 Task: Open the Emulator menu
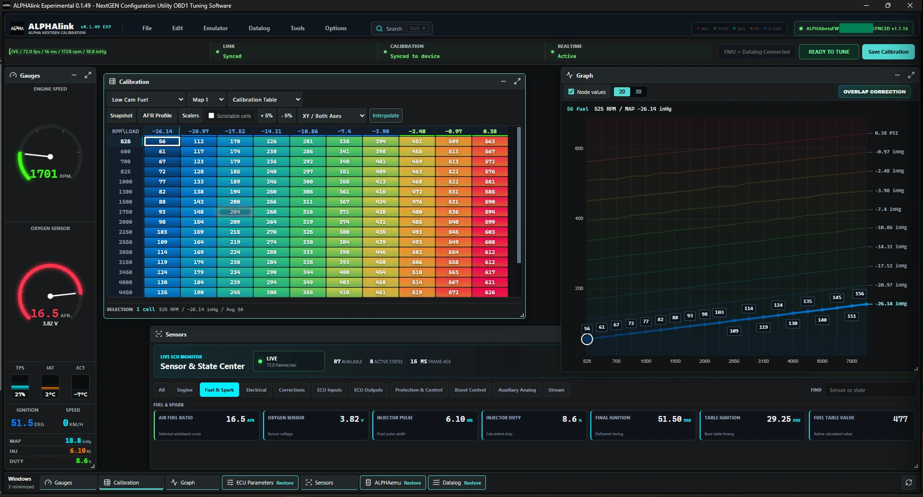click(216, 28)
